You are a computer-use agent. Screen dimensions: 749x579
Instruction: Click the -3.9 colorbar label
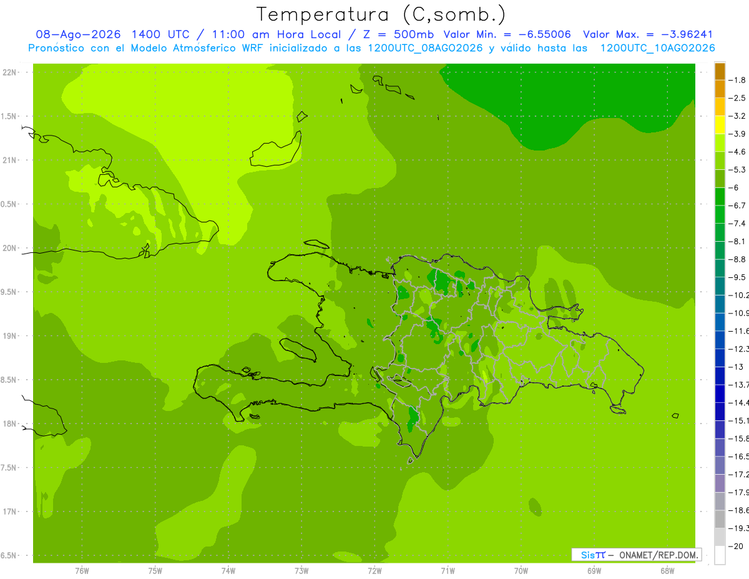(x=738, y=134)
